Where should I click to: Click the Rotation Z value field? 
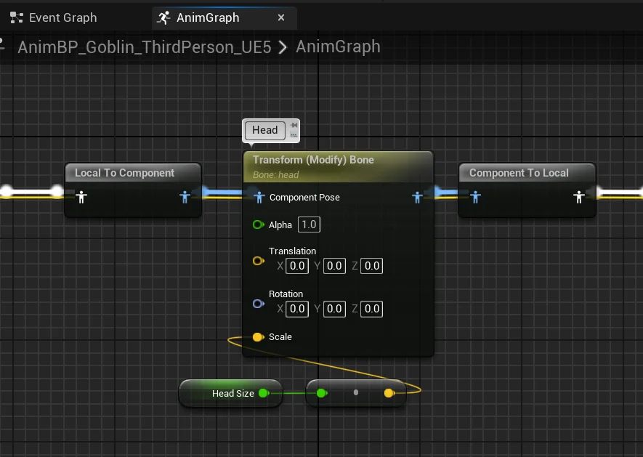371,309
